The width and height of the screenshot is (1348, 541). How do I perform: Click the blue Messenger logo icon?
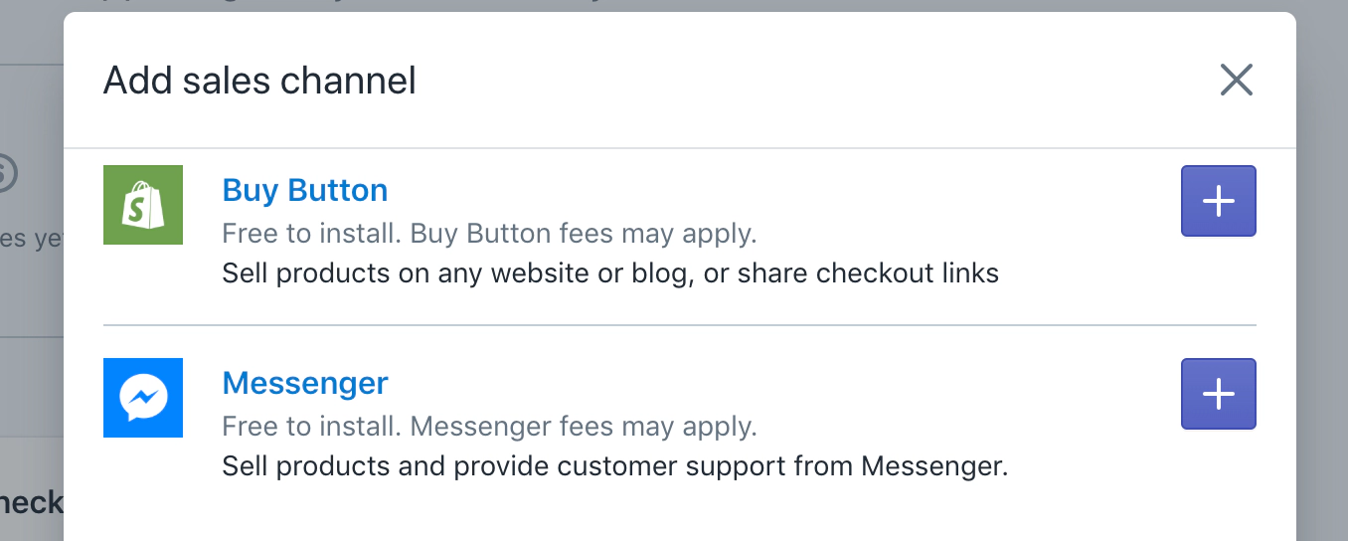click(x=143, y=398)
